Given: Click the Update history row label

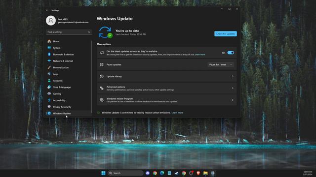Looking at the screenshot, I should (x=114, y=77).
